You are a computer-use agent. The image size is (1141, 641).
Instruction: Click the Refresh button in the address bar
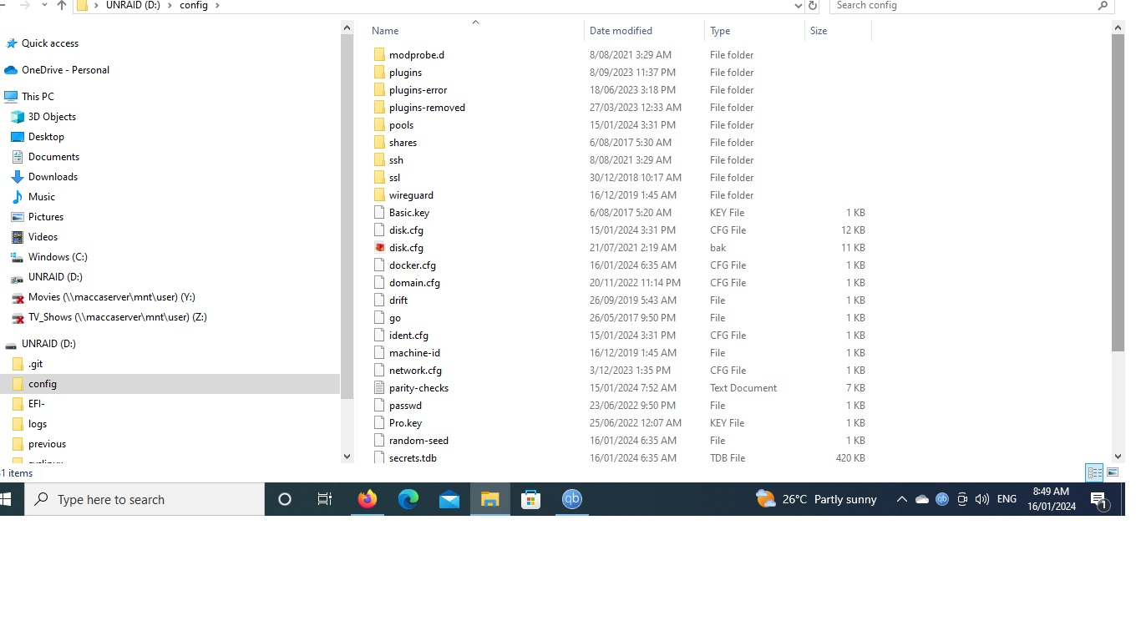pyautogui.click(x=812, y=6)
